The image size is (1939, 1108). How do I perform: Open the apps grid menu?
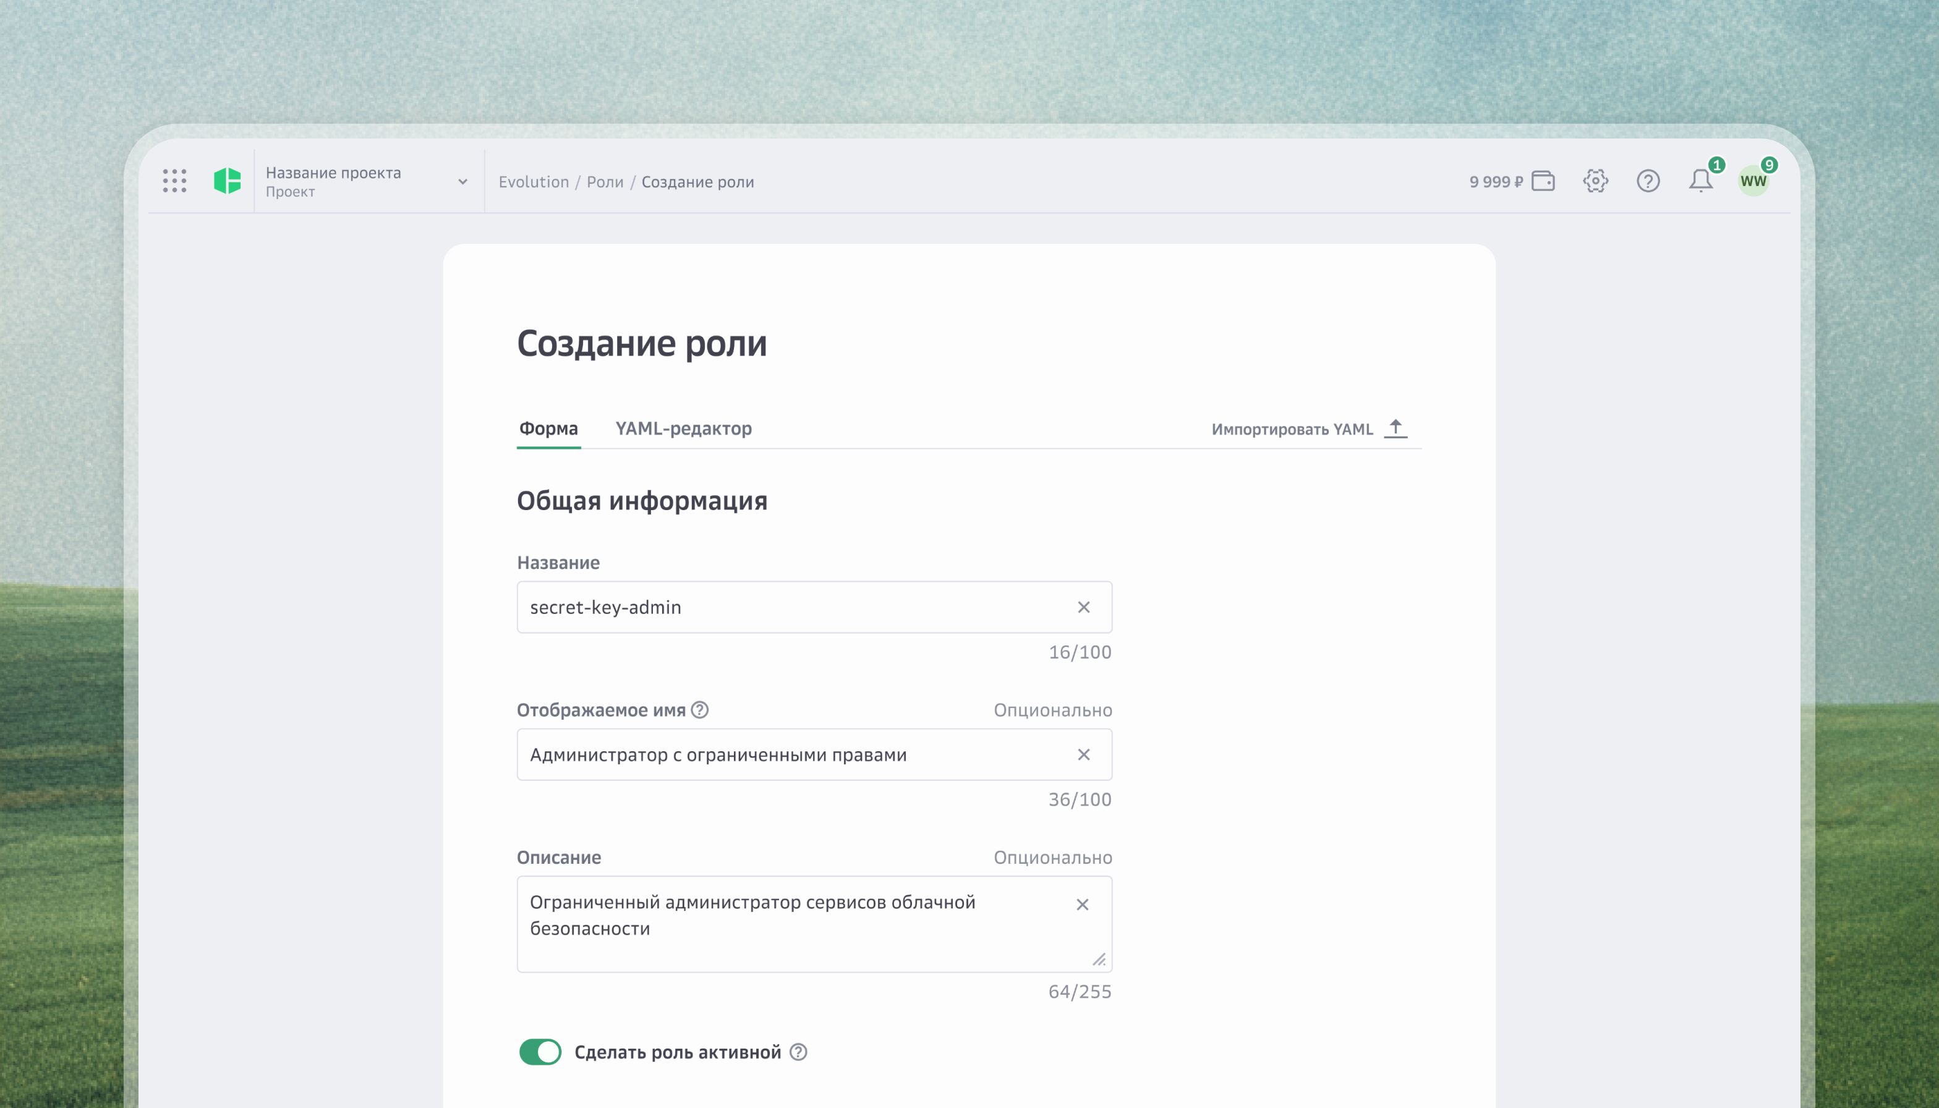174,181
